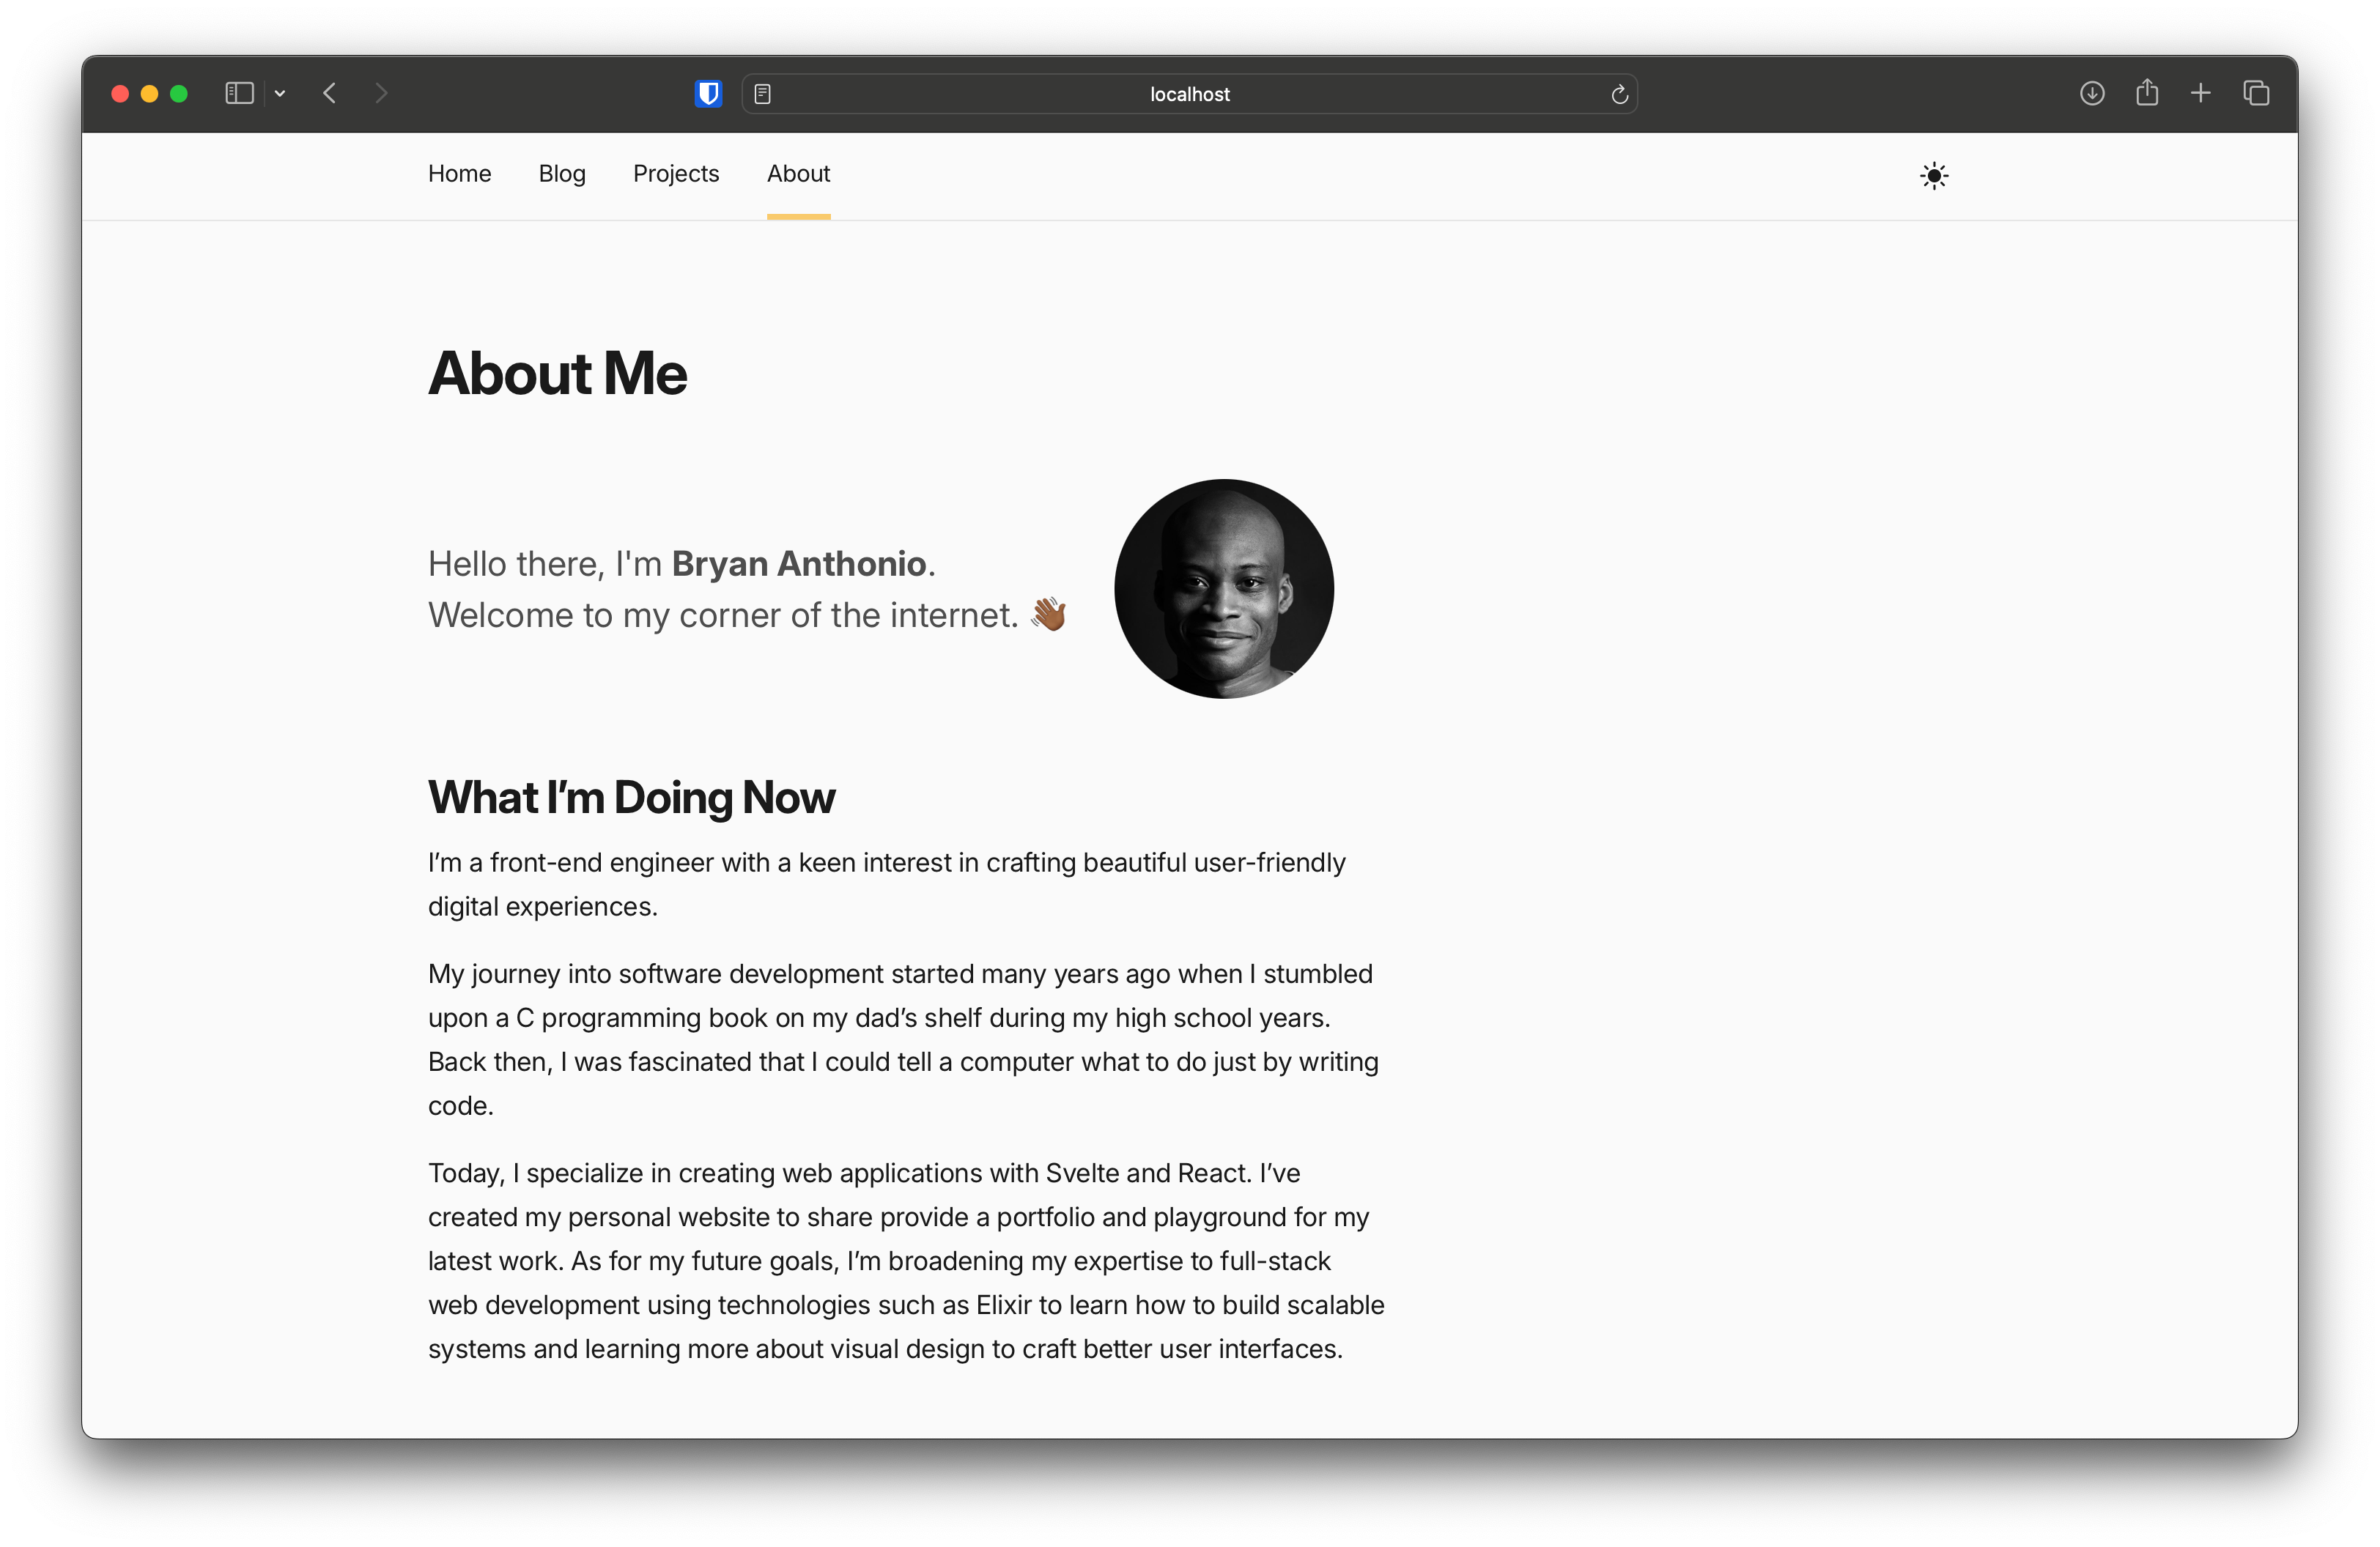This screenshot has height=1547, width=2380.
Task: Navigate forward with the arrow
Action: (382, 93)
